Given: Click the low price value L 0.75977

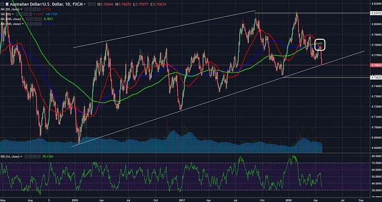Looking at the screenshot, I should (x=141, y=4).
